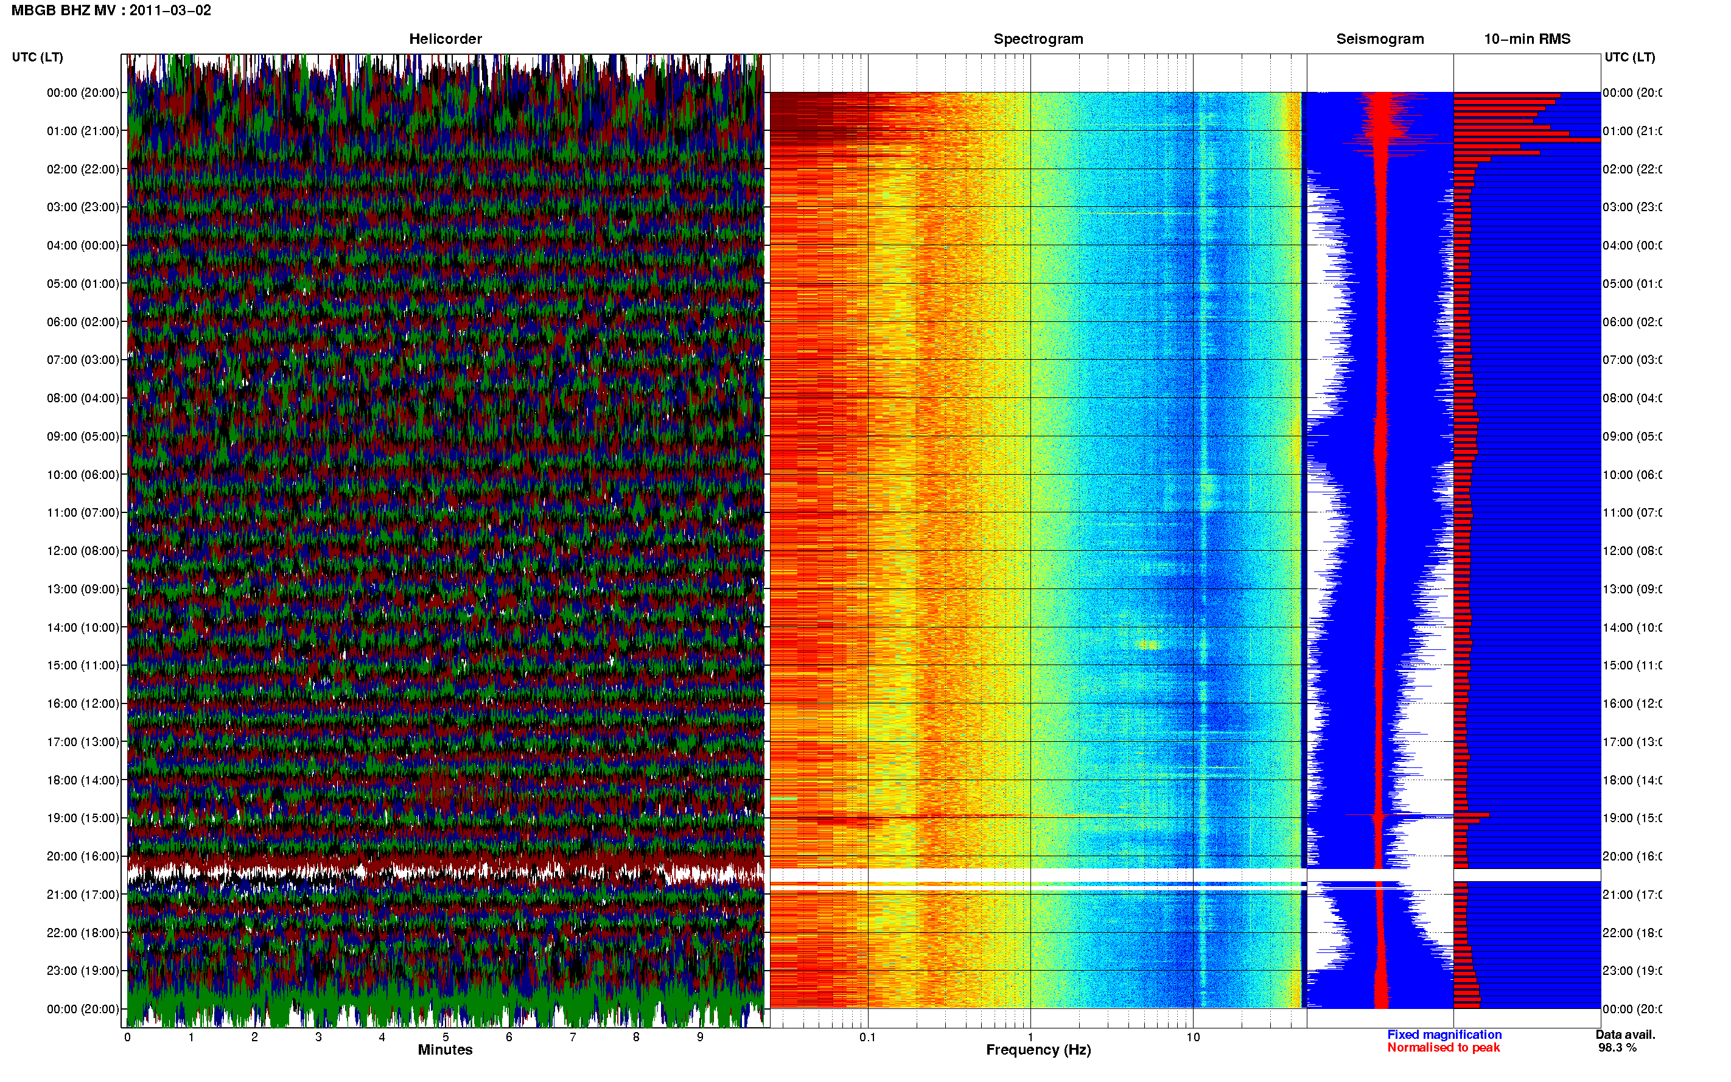This screenshot has height=1082, width=1731.
Task: Click the left '04:00 (00:00)' time label
Action: click(83, 245)
